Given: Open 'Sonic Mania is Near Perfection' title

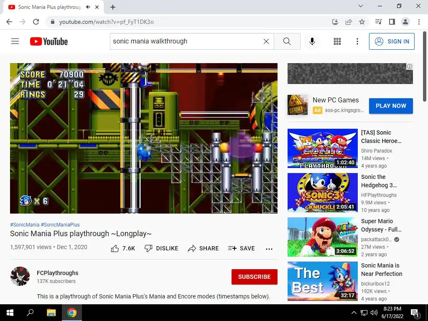Looking at the screenshot, I should pyautogui.click(x=382, y=270).
